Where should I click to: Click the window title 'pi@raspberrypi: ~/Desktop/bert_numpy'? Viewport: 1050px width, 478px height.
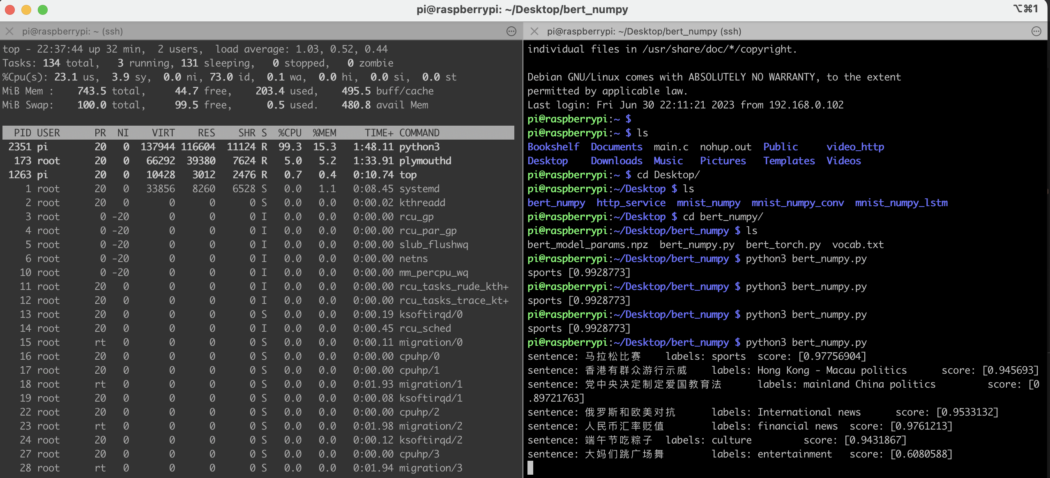[522, 9]
